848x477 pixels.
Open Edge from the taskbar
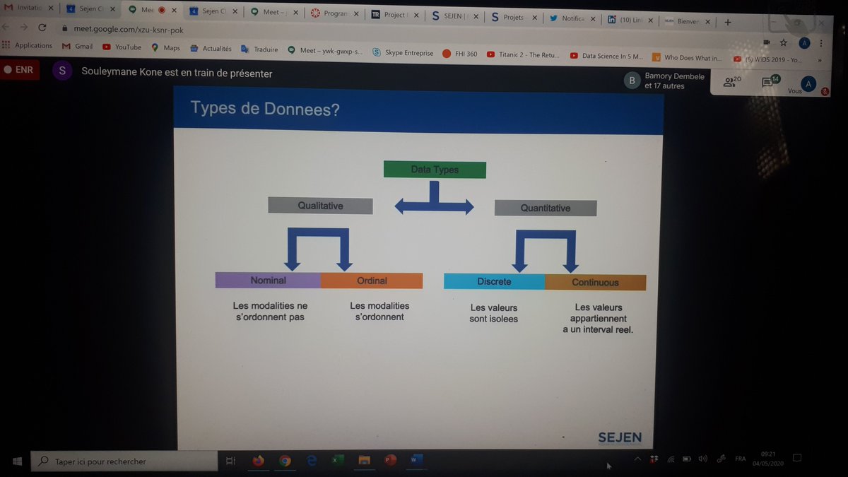(312, 460)
